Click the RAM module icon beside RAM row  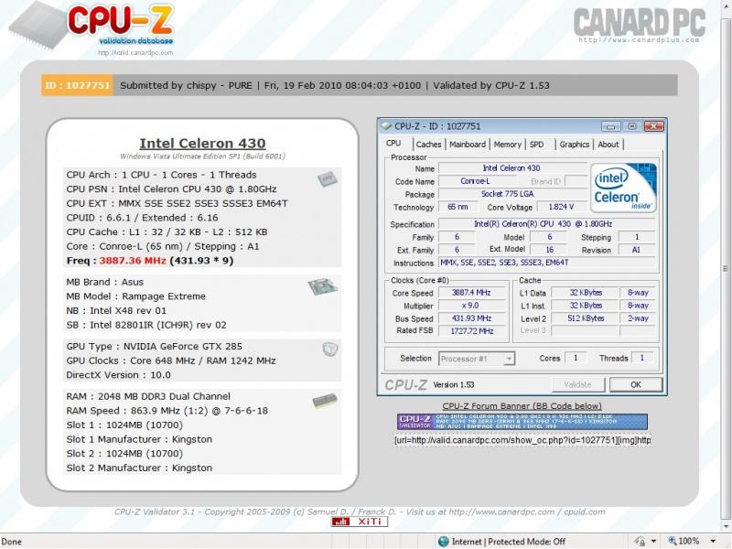click(325, 401)
